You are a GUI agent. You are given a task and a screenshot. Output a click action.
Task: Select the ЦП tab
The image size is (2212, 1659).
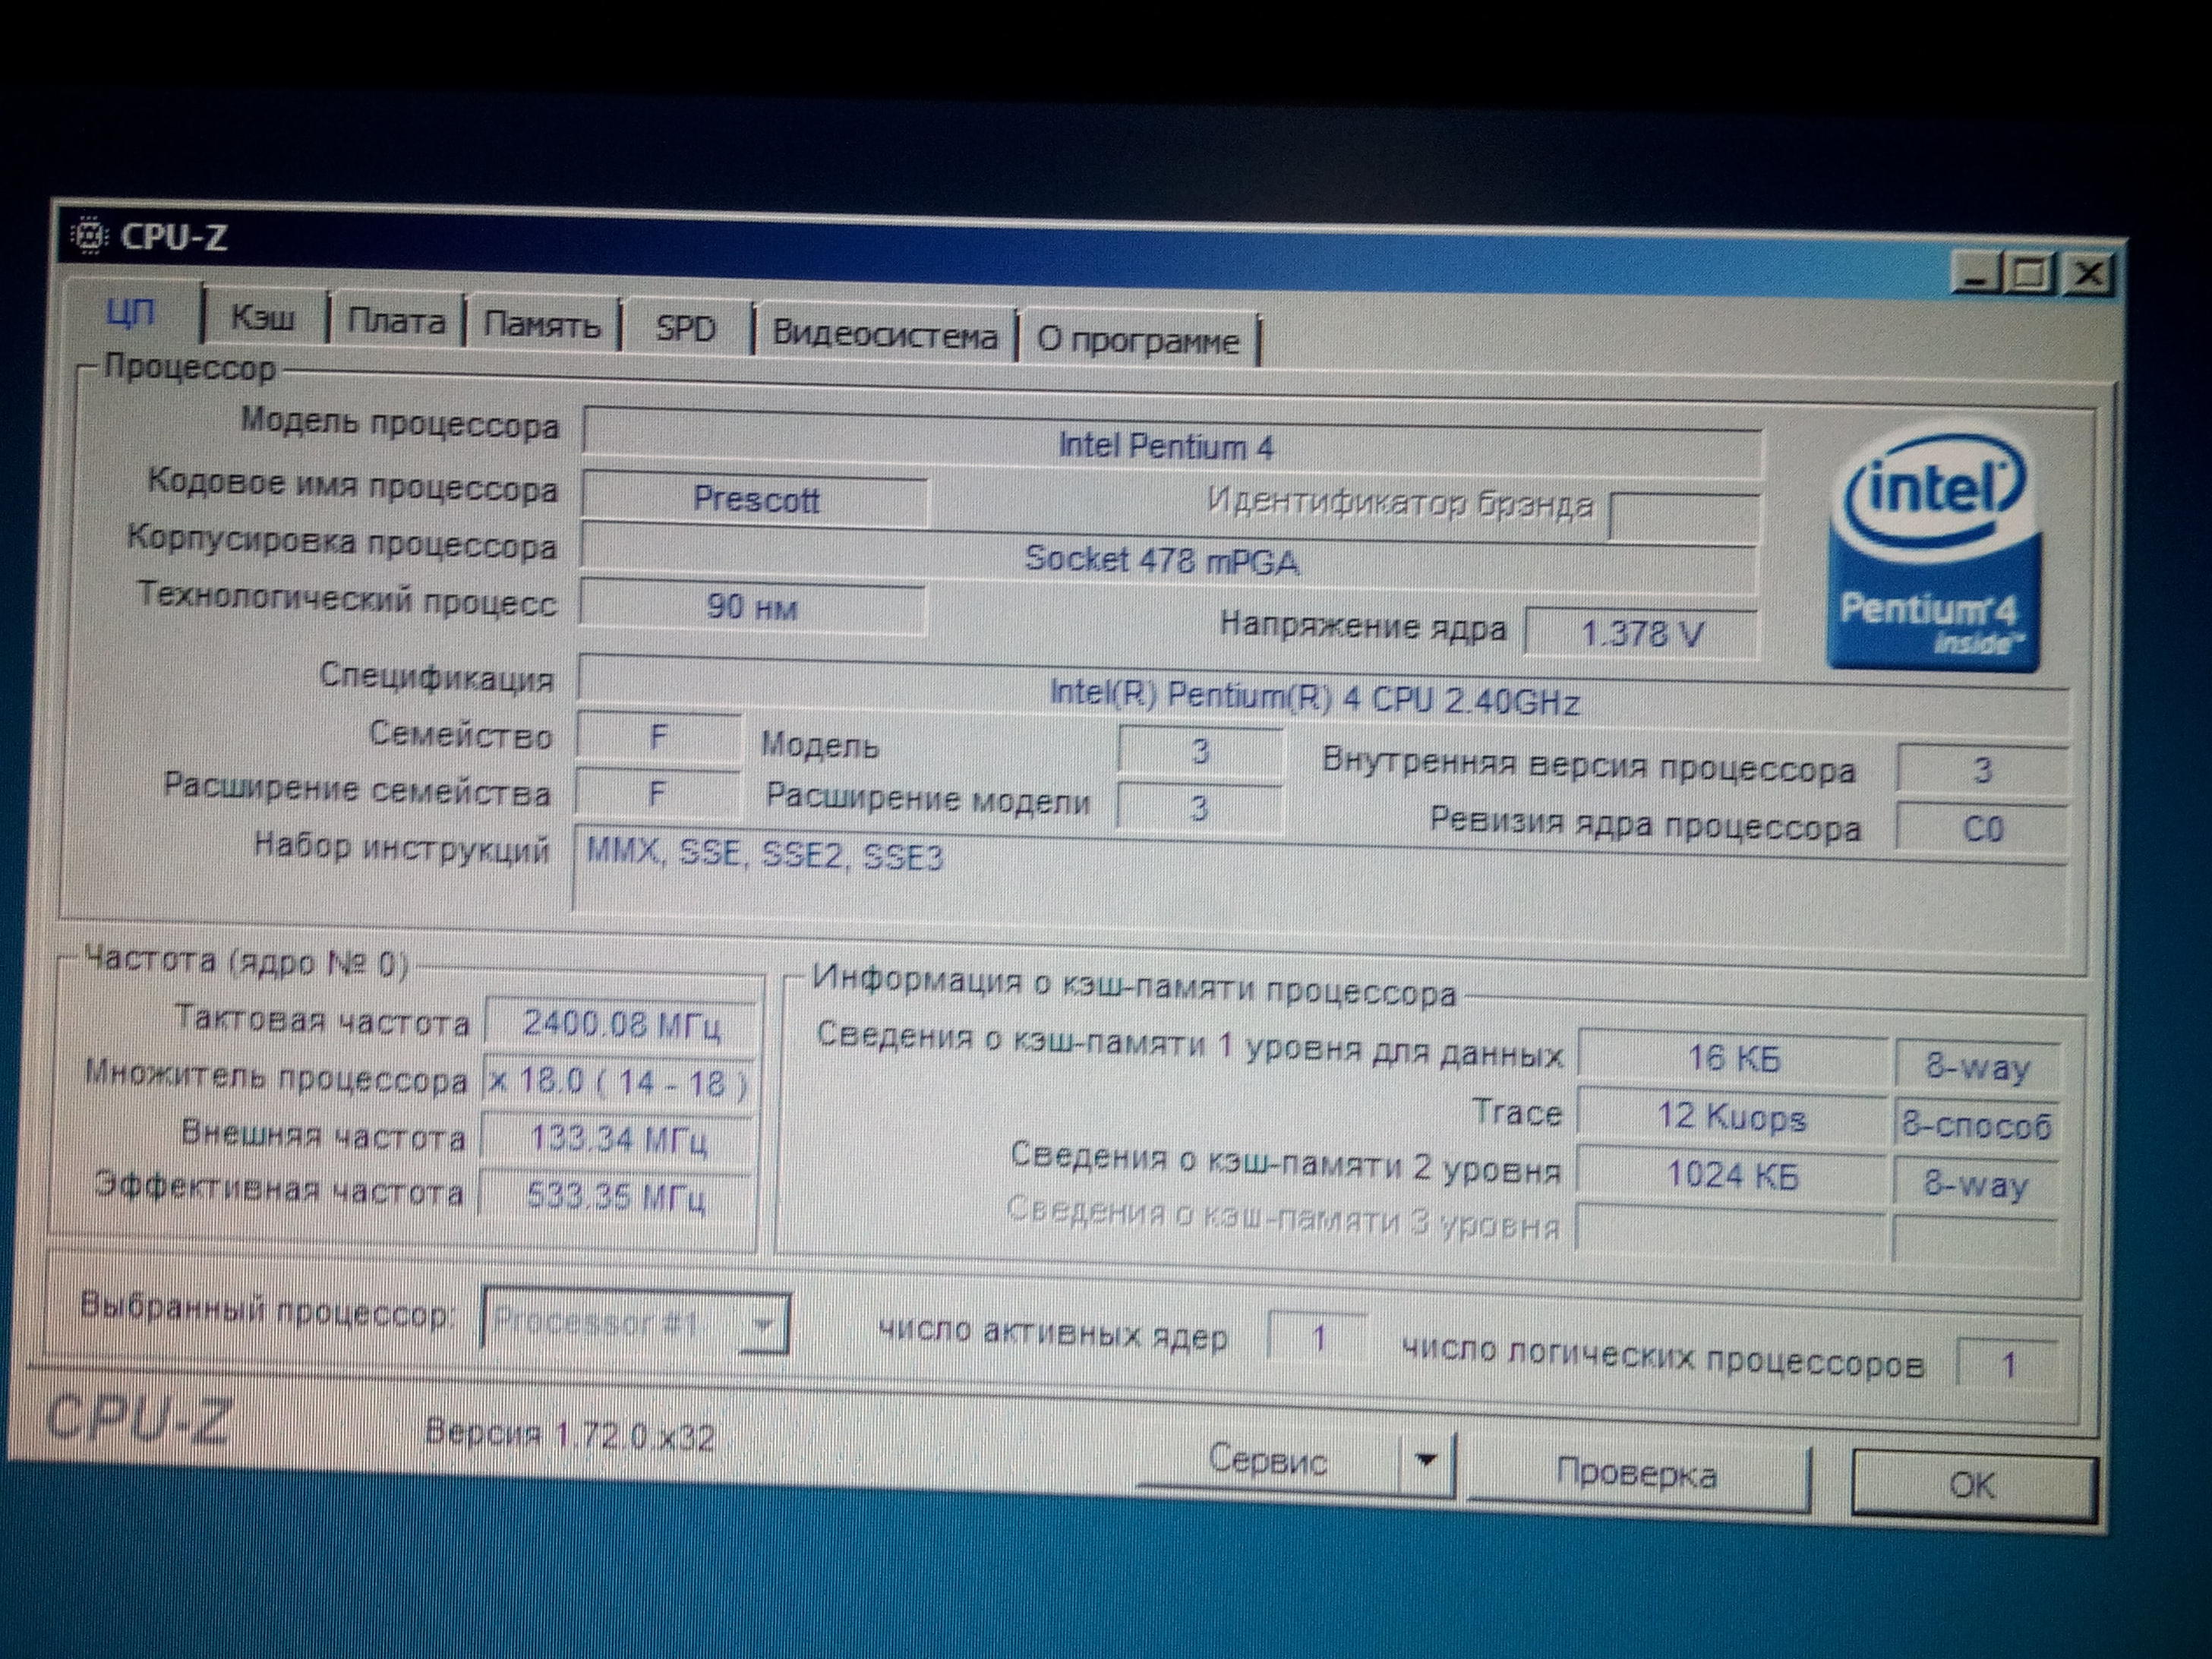[131, 313]
